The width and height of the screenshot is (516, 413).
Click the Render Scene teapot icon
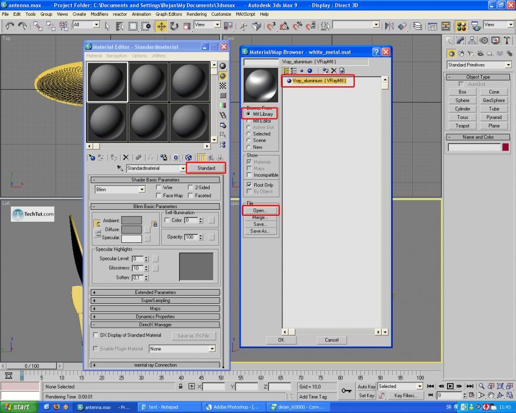click(475, 26)
